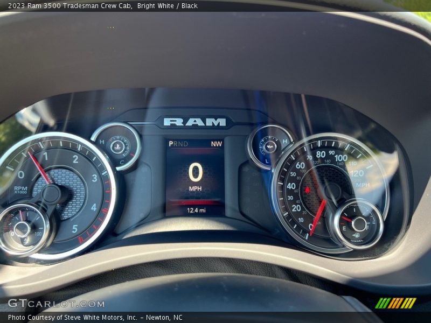The width and height of the screenshot is (431, 323).
Task: Click the PRND gear indicator
Action: pyautogui.click(x=178, y=144)
